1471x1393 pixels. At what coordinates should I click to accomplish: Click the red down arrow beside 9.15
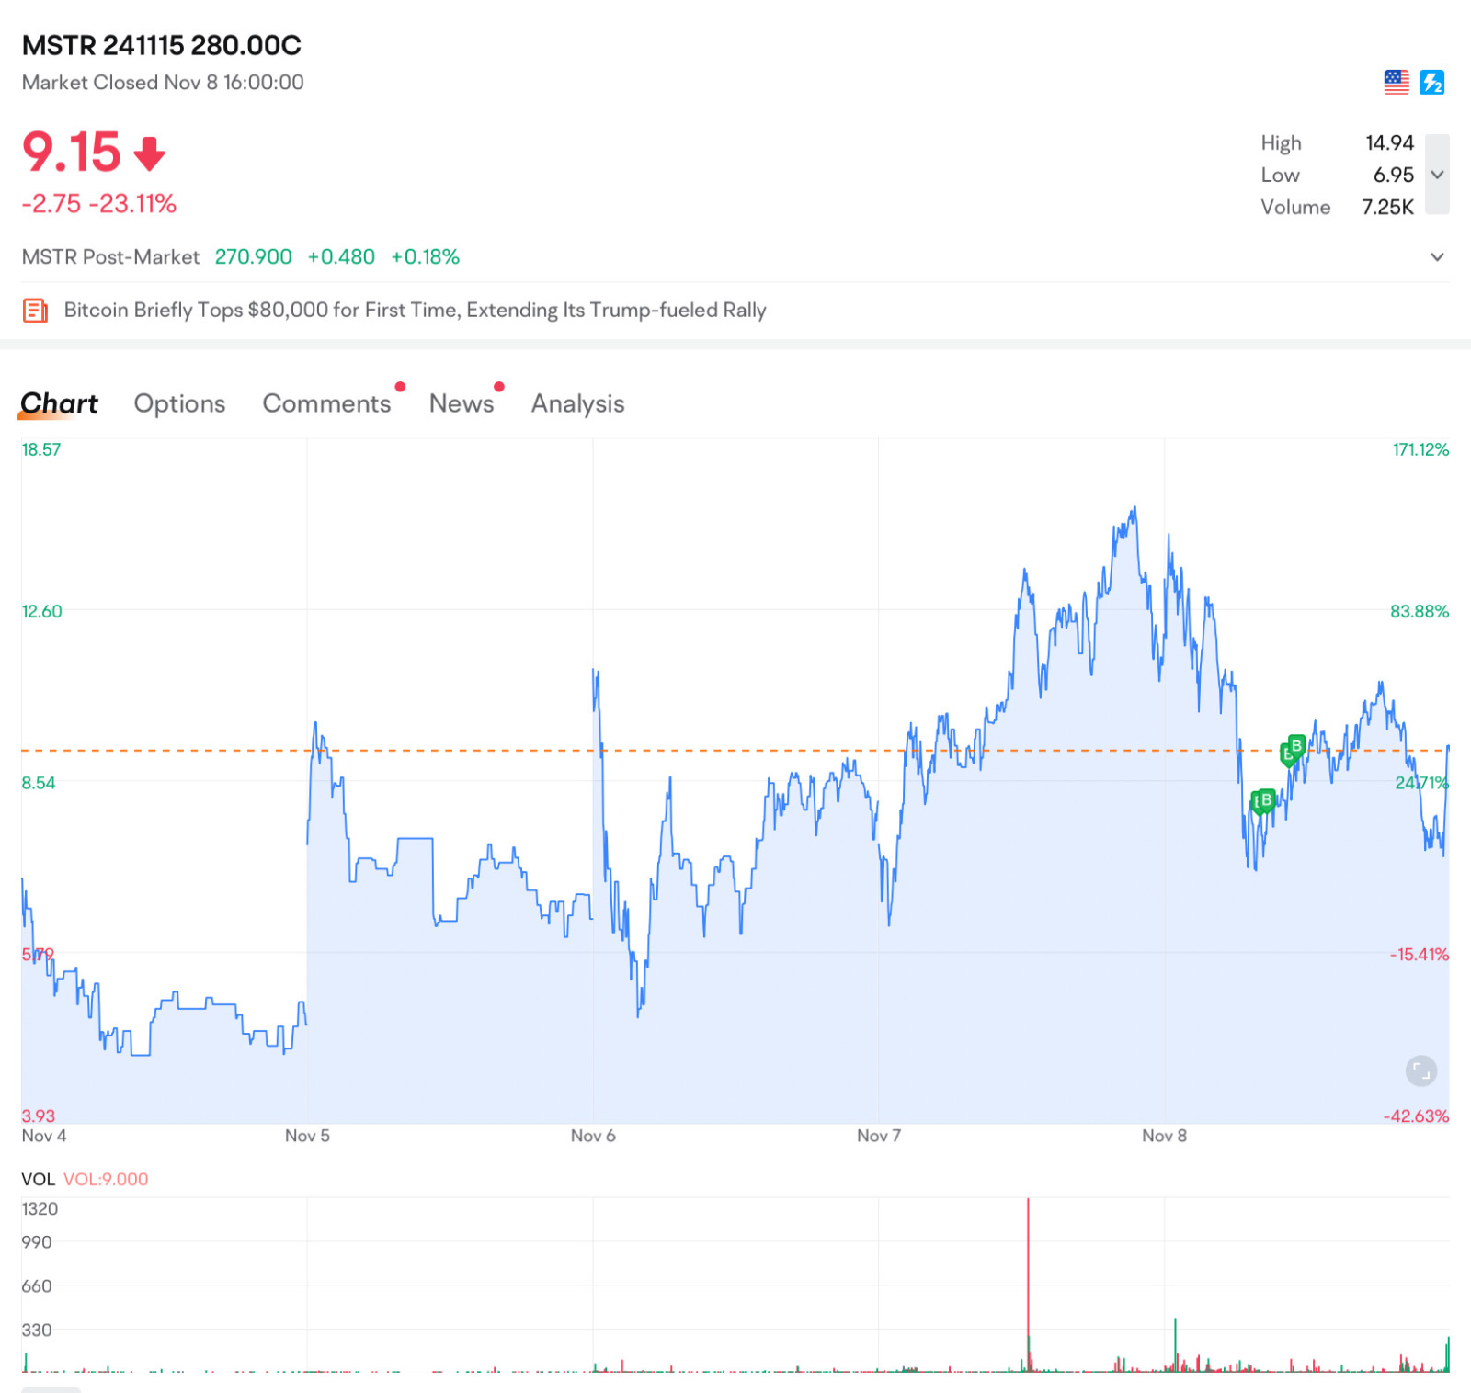[x=150, y=154]
